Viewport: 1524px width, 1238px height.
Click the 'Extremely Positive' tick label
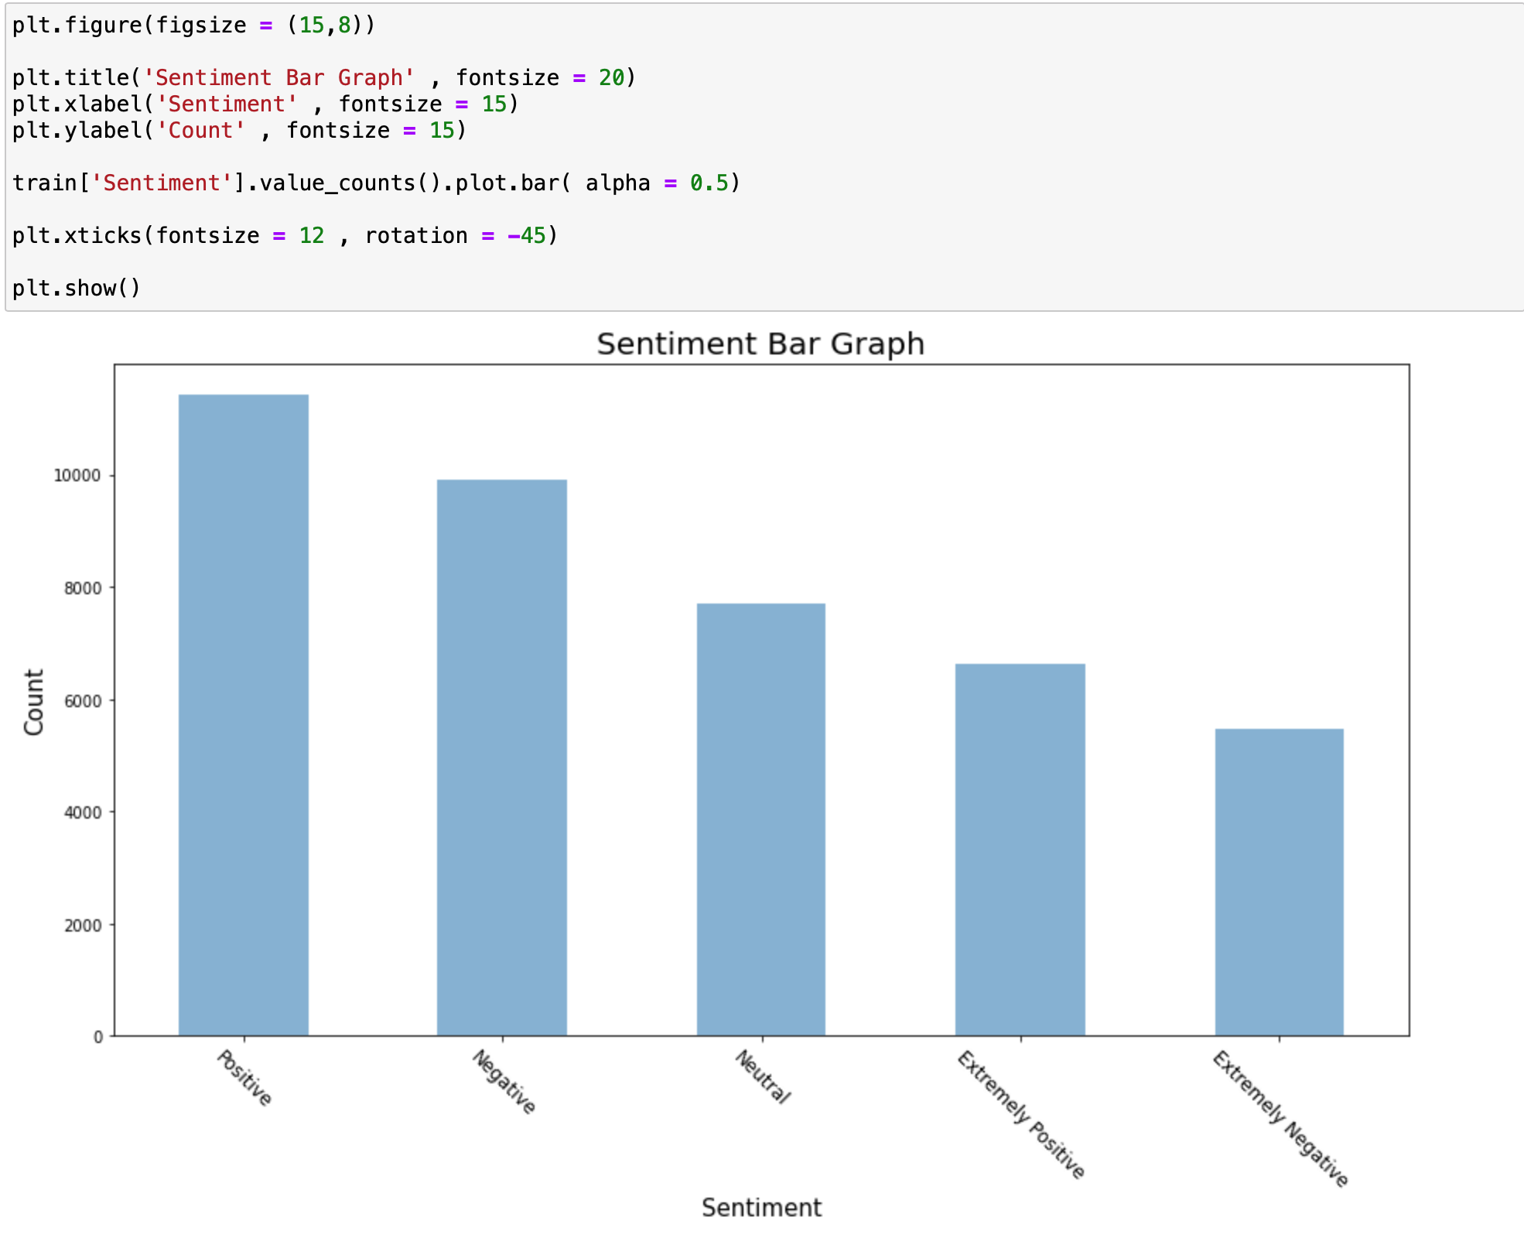[1021, 1114]
